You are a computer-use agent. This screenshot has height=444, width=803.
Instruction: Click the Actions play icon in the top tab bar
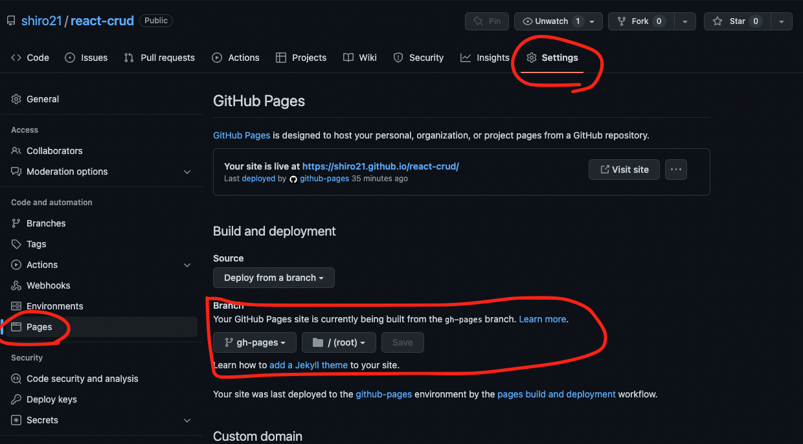[217, 58]
